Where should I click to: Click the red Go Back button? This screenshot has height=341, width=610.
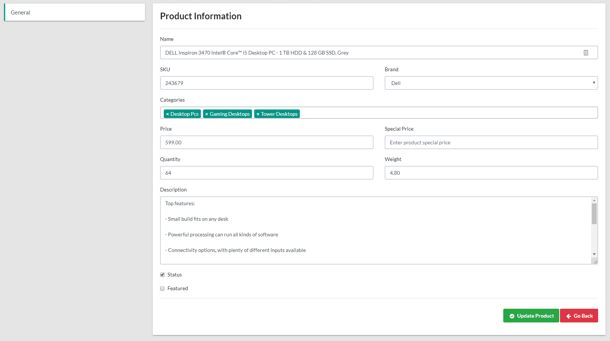579,316
